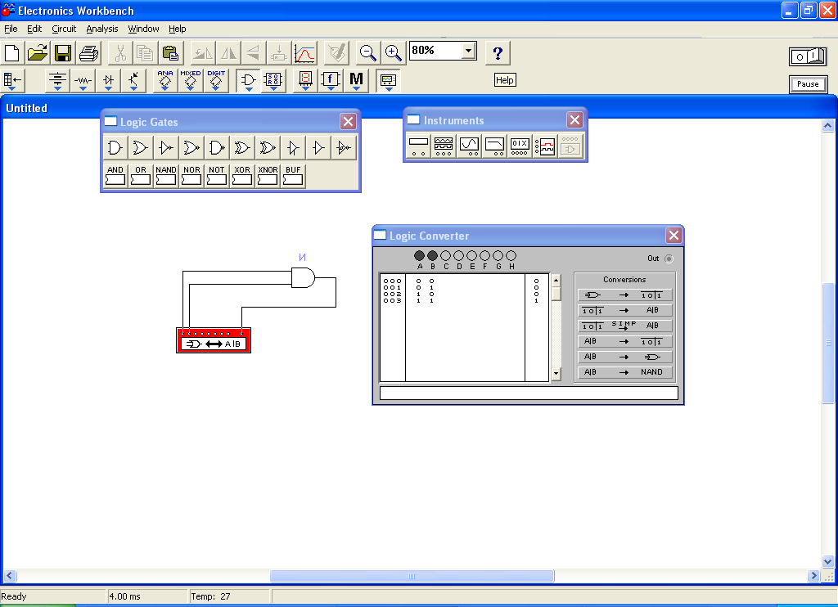Enable input E in Logic Converter
This screenshot has width=838, height=607.
(472, 255)
